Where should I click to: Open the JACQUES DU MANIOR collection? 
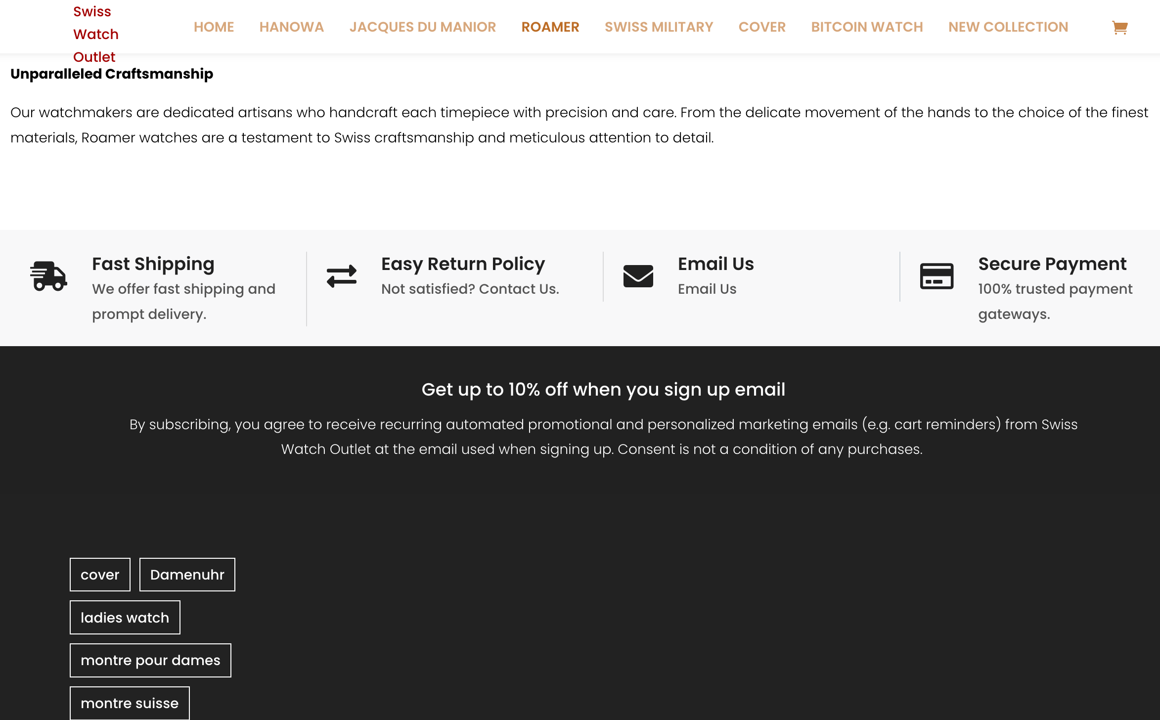423,27
